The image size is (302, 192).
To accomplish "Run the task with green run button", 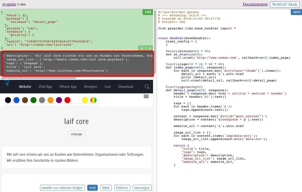I will pos(148,12).
